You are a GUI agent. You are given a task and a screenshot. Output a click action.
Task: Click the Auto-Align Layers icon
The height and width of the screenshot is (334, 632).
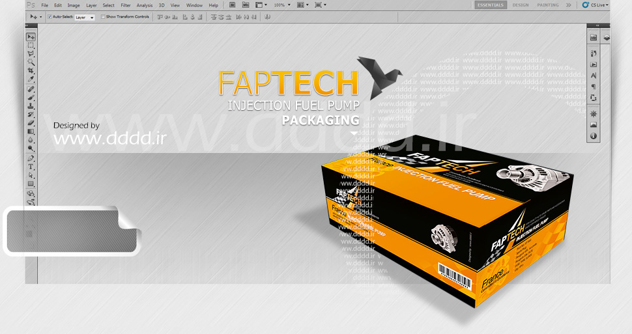tap(268, 17)
